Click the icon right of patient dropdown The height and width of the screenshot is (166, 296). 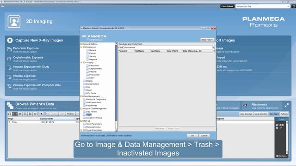point(294,6)
